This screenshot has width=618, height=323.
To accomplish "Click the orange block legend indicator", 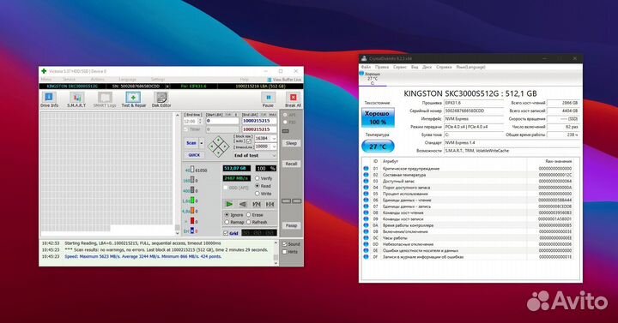I will point(192,211).
